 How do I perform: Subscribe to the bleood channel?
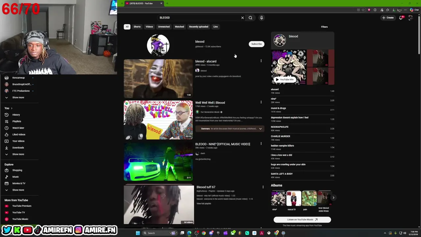[x=257, y=44]
